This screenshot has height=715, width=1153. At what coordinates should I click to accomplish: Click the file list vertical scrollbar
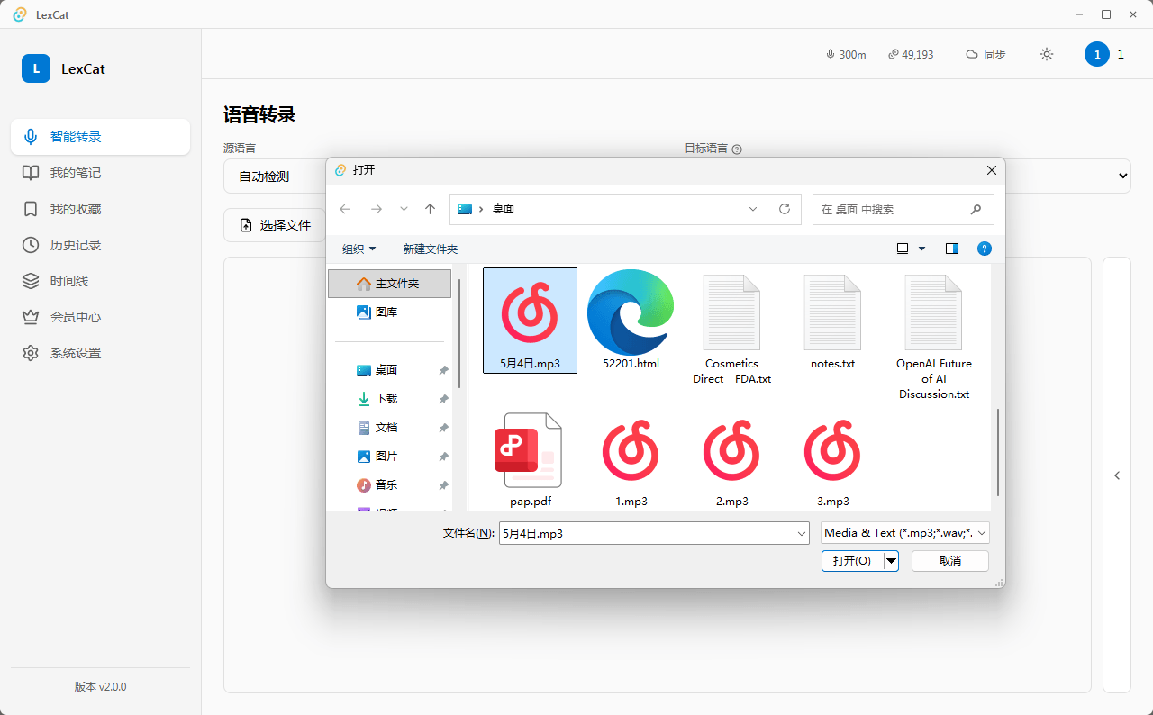[x=998, y=452]
